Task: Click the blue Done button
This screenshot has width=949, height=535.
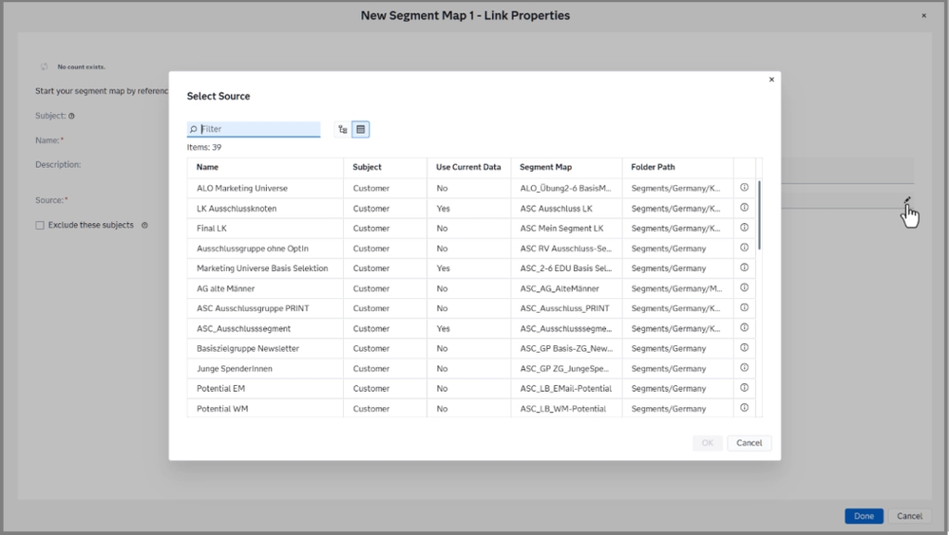Action: 864,516
